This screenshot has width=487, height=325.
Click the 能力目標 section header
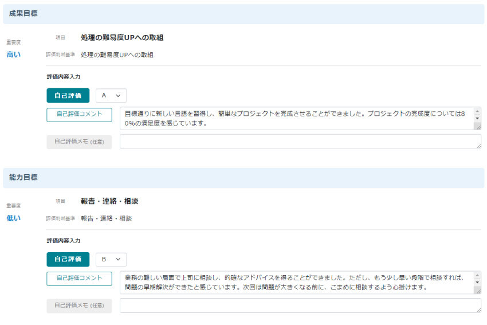[x=244, y=178]
